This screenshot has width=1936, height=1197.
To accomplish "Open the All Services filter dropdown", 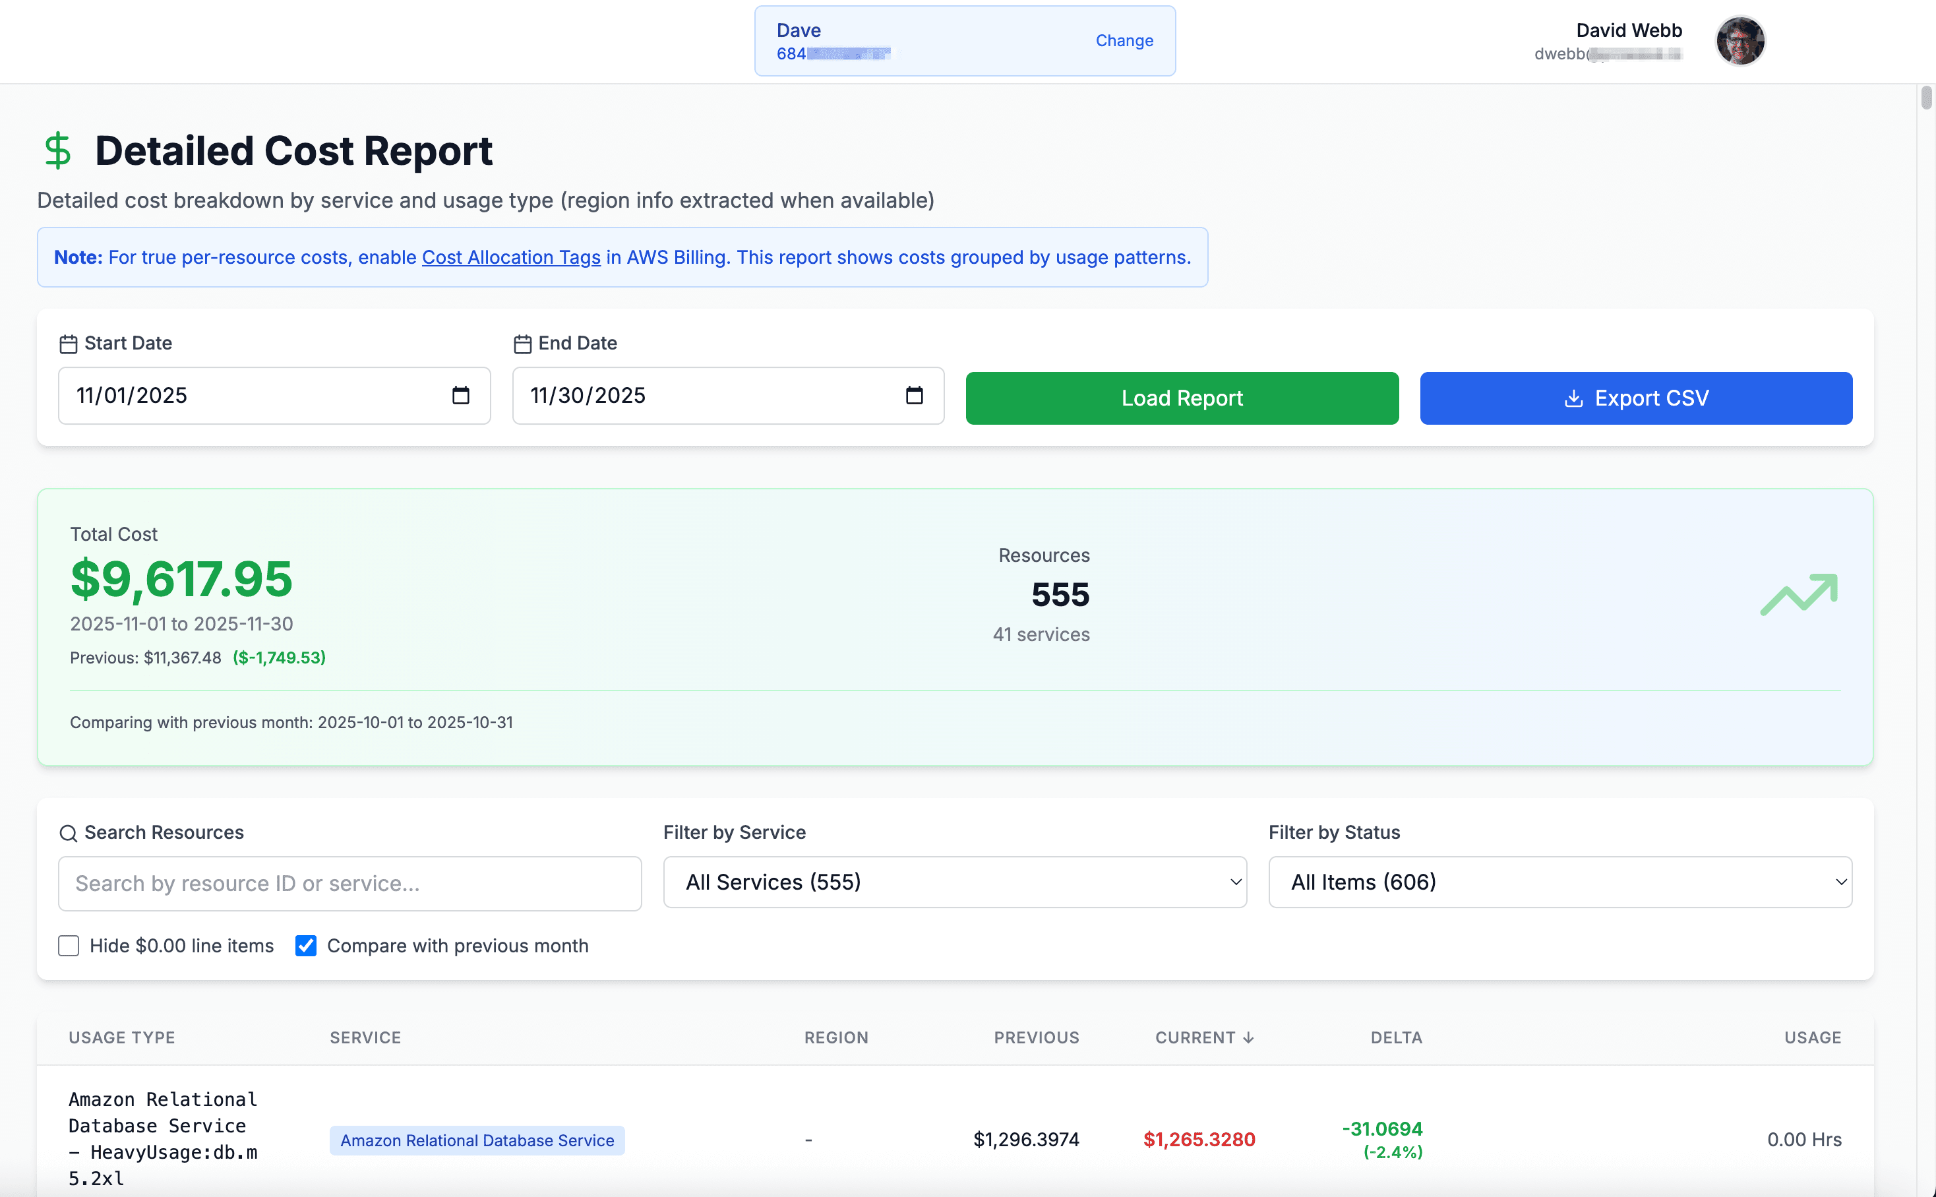I will 953,882.
